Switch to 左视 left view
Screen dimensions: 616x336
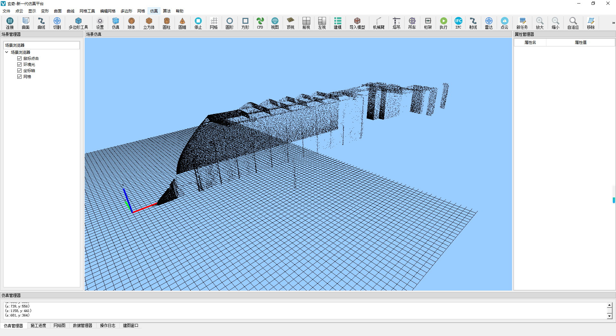coord(322,23)
